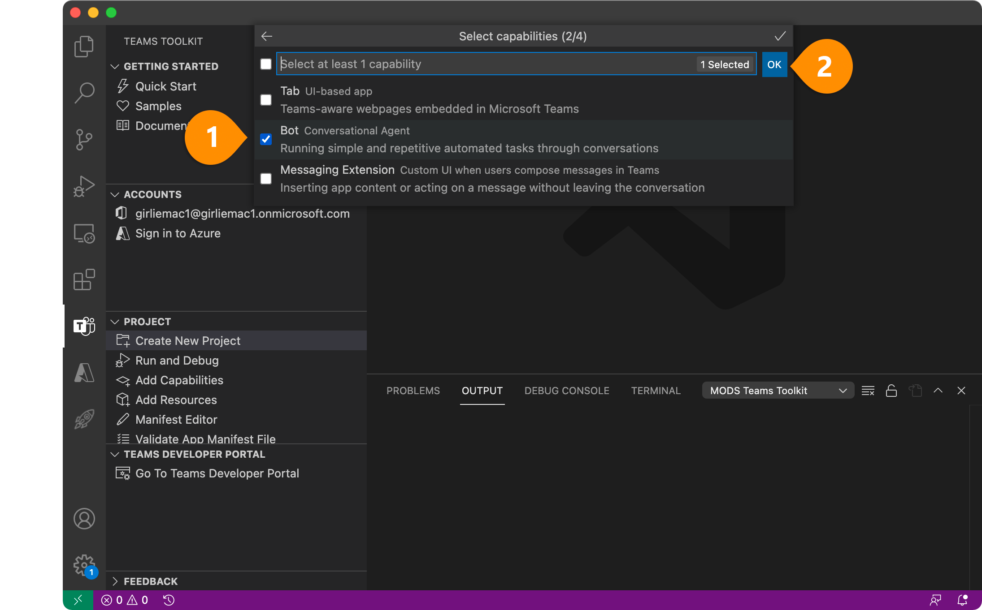This screenshot has width=982, height=610.
Task: Click OK to confirm selected capabilities
Action: click(774, 64)
